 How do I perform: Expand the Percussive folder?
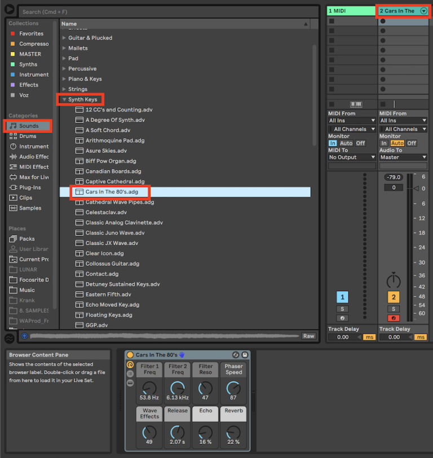pyautogui.click(x=64, y=69)
